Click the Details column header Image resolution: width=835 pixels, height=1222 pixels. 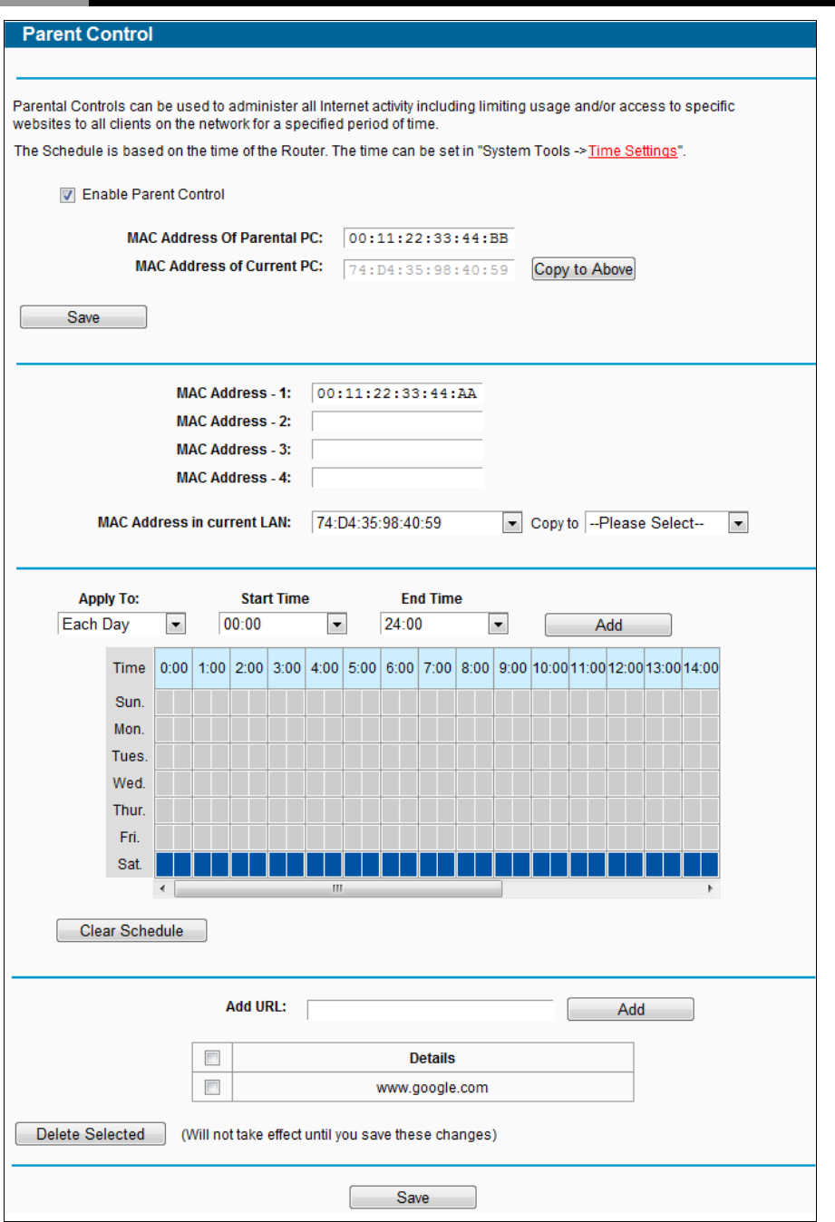tap(432, 1058)
